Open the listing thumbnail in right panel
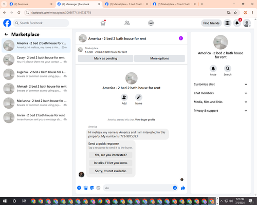The width and height of the screenshot is (257, 205). tap(221, 42)
